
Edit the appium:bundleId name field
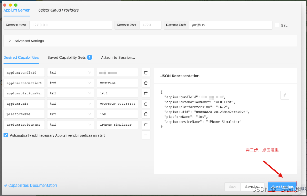[24, 72]
